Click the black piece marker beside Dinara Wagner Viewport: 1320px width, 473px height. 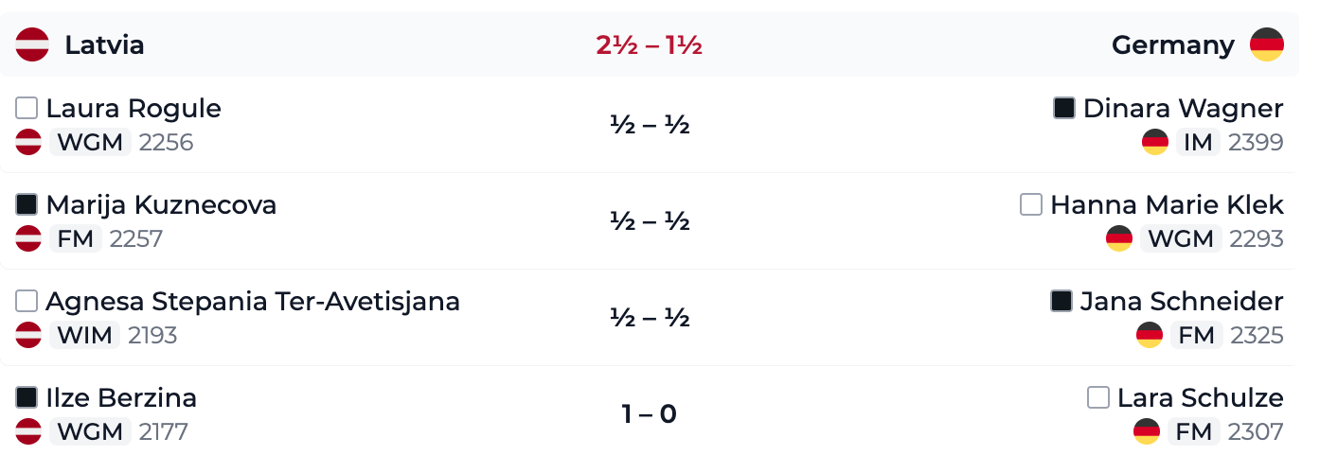(1064, 109)
